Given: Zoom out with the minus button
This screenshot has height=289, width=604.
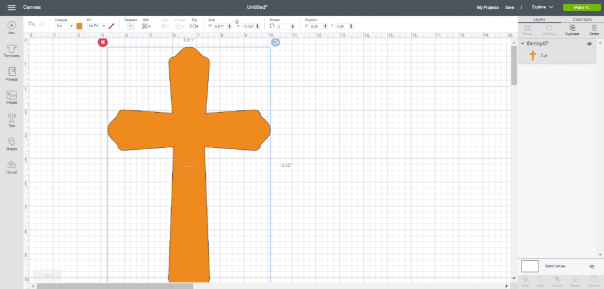Looking at the screenshot, I should pos(38,275).
